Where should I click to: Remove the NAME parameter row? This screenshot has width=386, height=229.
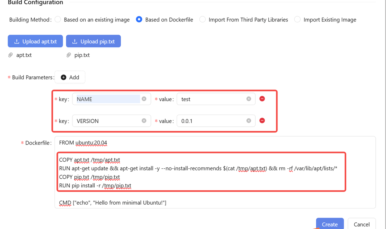point(262,99)
